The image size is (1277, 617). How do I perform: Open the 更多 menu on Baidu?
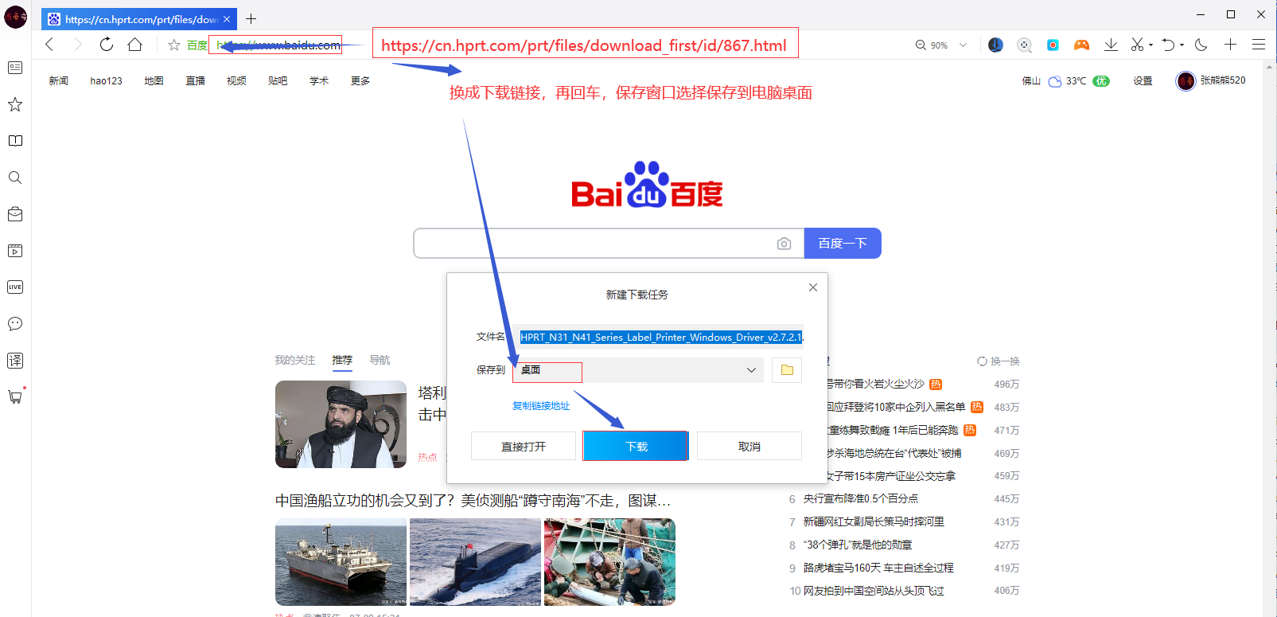(x=360, y=80)
